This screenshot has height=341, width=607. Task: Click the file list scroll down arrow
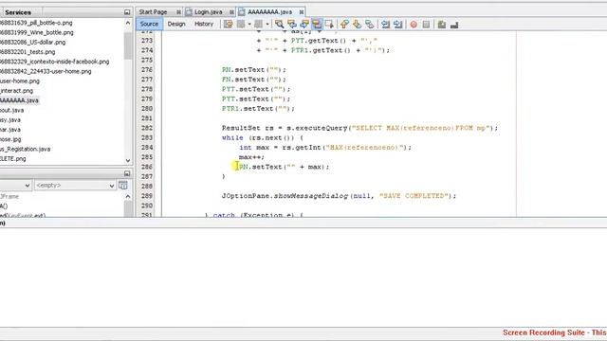pos(128,160)
